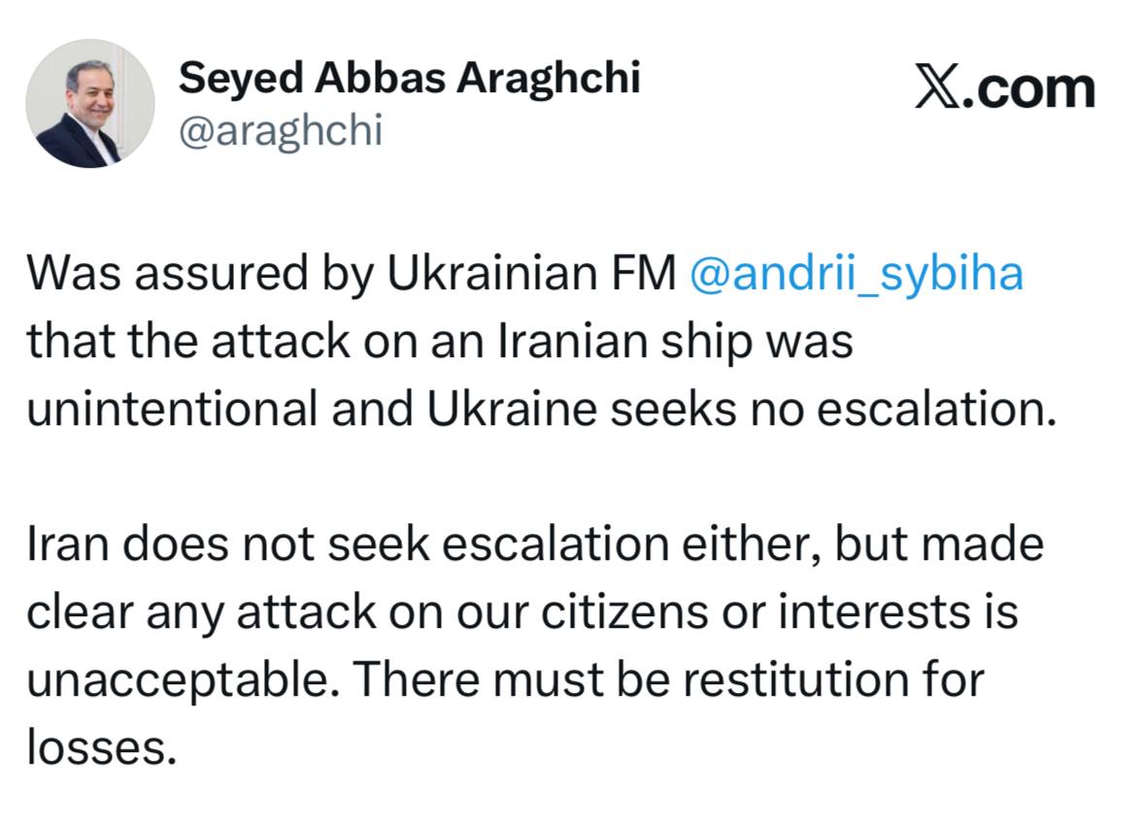This screenshot has height=822, width=1144.
Task: Click the word 'Ukraine' in third line
Action: pyautogui.click(x=512, y=409)
